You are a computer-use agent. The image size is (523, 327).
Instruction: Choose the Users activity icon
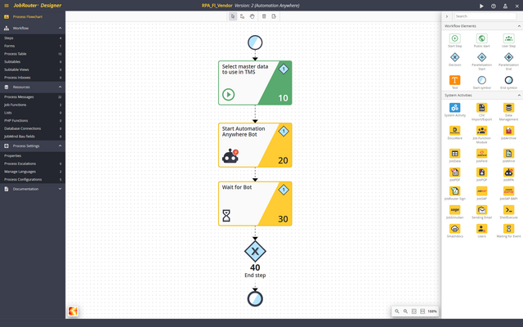pos(481,229)
